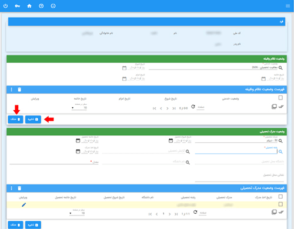Click the دانشگاه محل تحصیل input field
Image resolution: width=294 pixels, height=229 pixels.
[239, 162]
